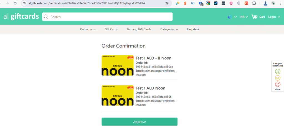Select the green happy face rating
Viewport: 284px width, 128px height.
click(277, 71)
